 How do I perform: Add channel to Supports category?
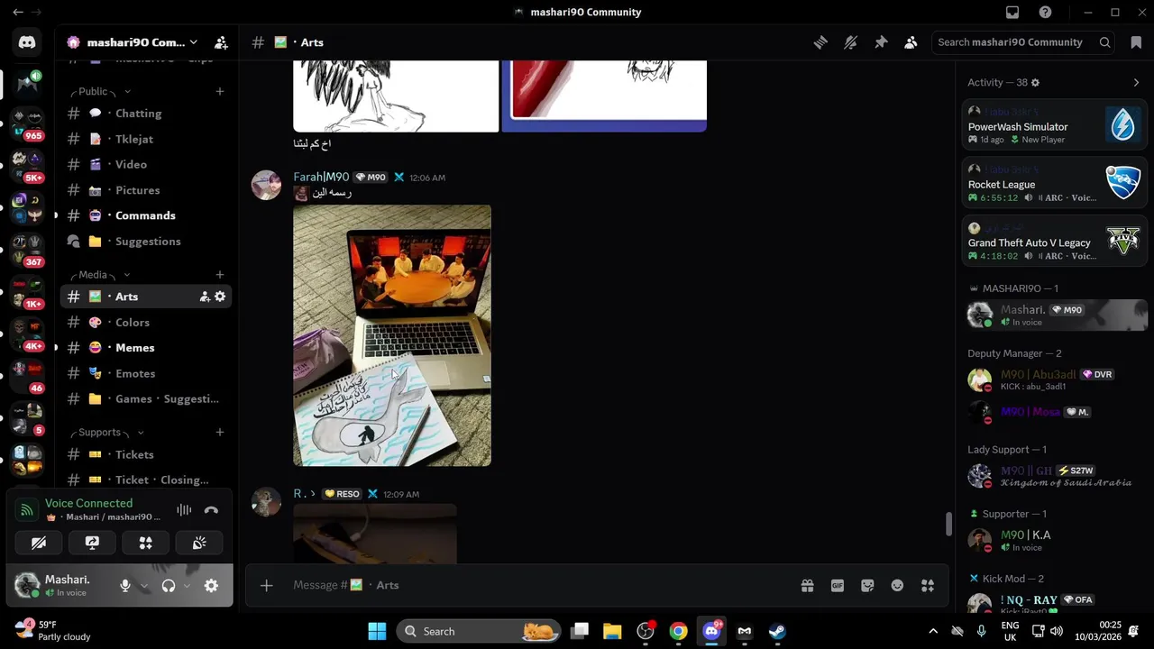tap(220, 433)
